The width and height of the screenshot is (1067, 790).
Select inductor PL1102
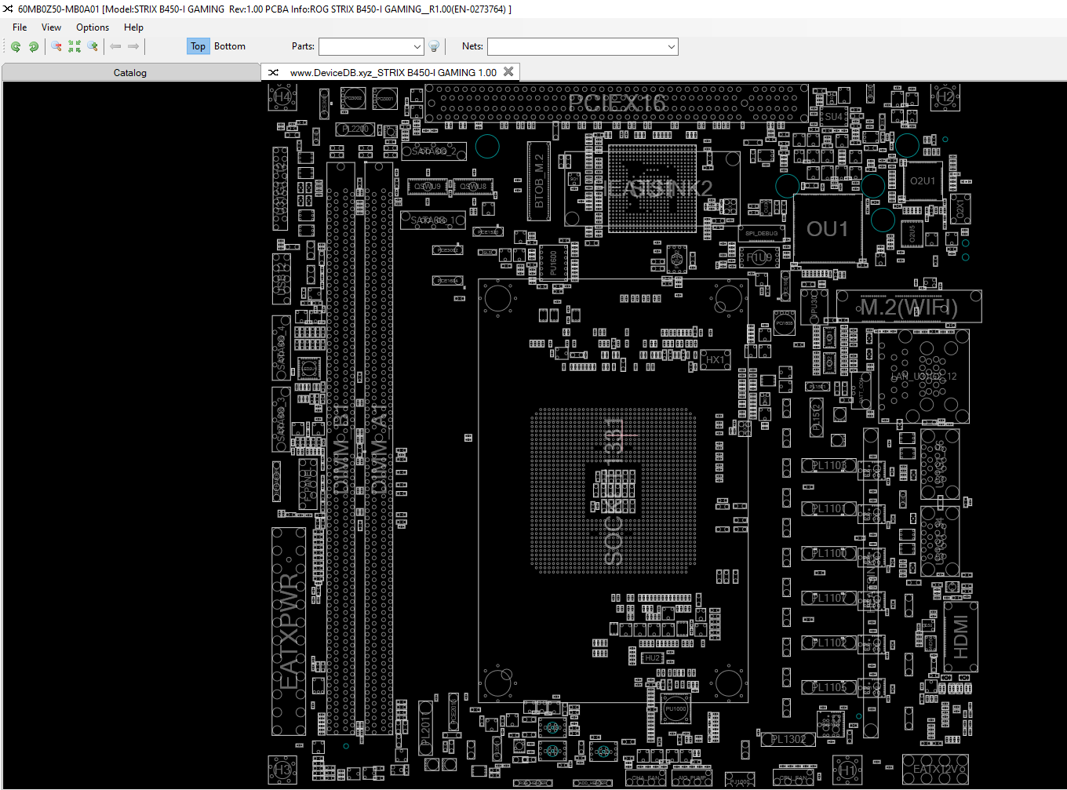coord(829,643)
